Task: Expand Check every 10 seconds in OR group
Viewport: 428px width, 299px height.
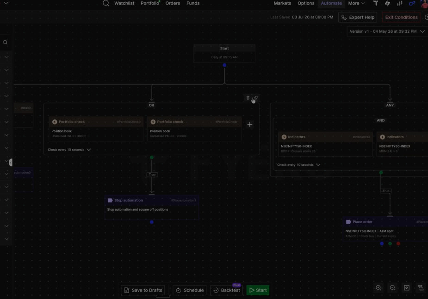Action: coord(69,150)
